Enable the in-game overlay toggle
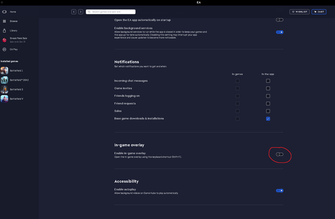 280,154
